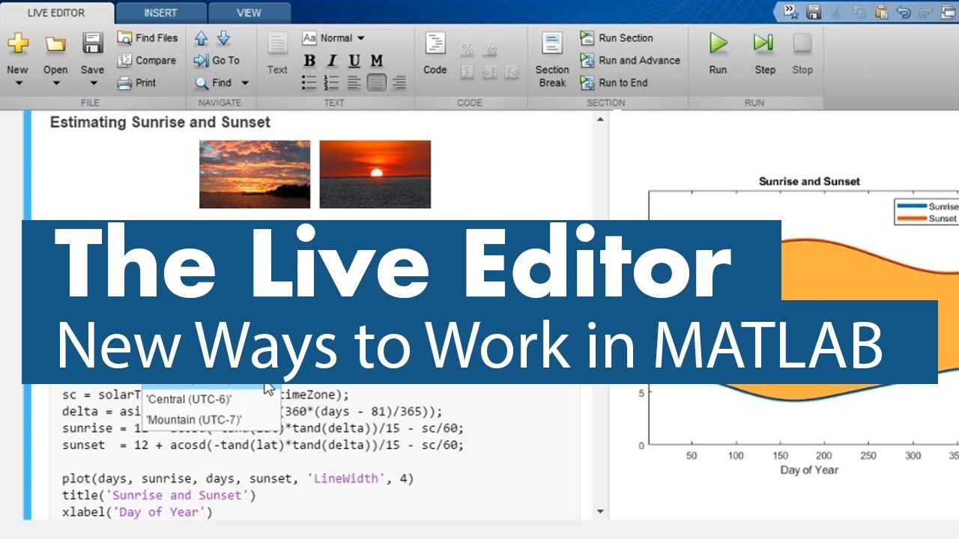Switch to the INSERT tab
This screenshot has height=539, width=959.
click(160, 13)
